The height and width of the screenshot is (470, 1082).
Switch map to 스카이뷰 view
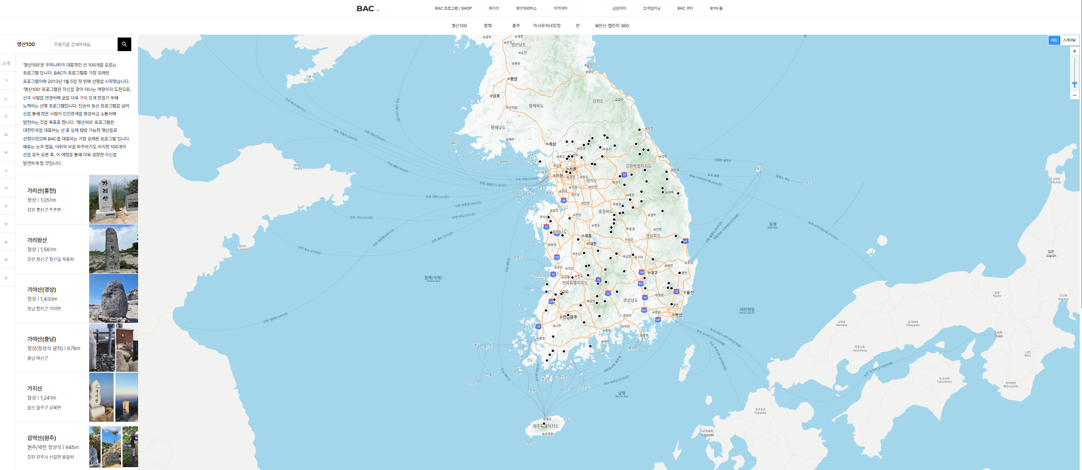click(x=1069, y=40)
